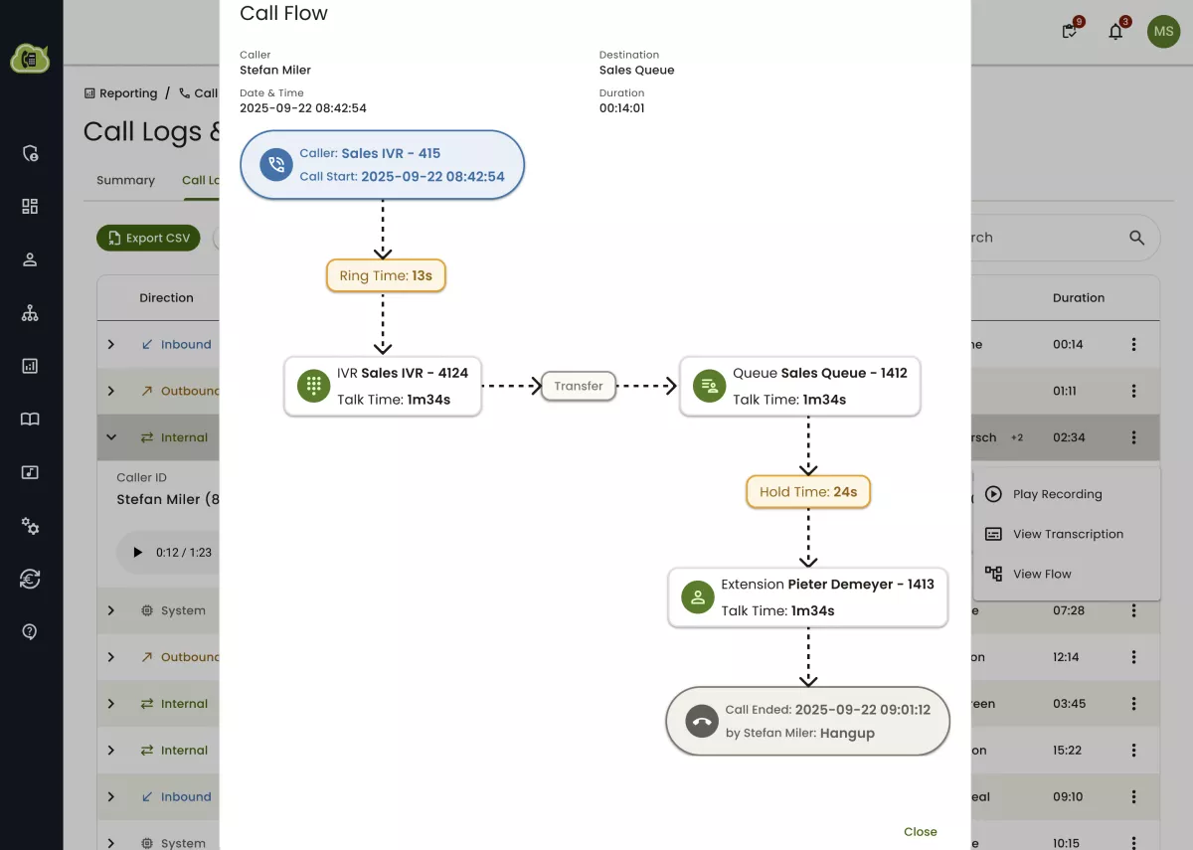Image resolution: width=1193 pixels, height=850 pixels.
Task: Open more options for 01:11 call
Action: click(x=1133, y=391)
